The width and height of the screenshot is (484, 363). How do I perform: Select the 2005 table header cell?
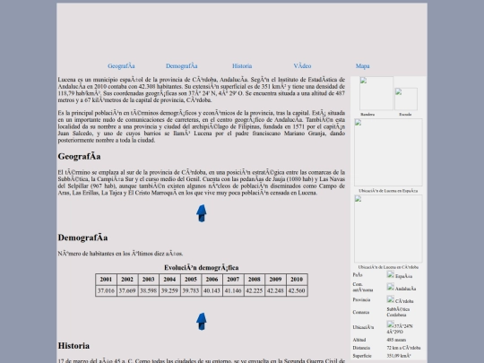191,280
